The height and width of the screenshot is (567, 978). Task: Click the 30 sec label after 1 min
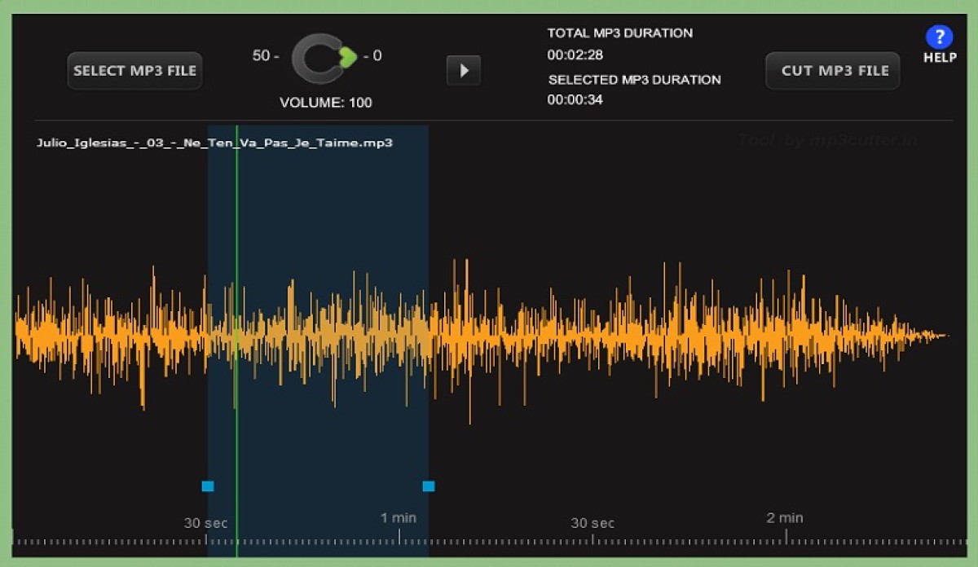[x=593, y=523]
